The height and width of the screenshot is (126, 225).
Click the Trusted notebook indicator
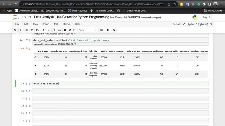[176, 24]
